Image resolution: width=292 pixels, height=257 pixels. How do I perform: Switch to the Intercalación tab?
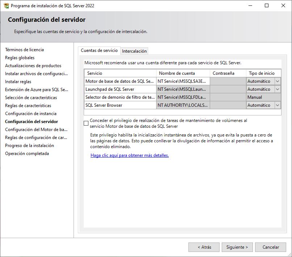134,51
